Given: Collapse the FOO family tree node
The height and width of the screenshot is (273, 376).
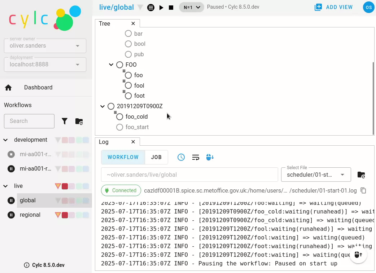Looking at the screenshot, I should click(x=111, y=65).
